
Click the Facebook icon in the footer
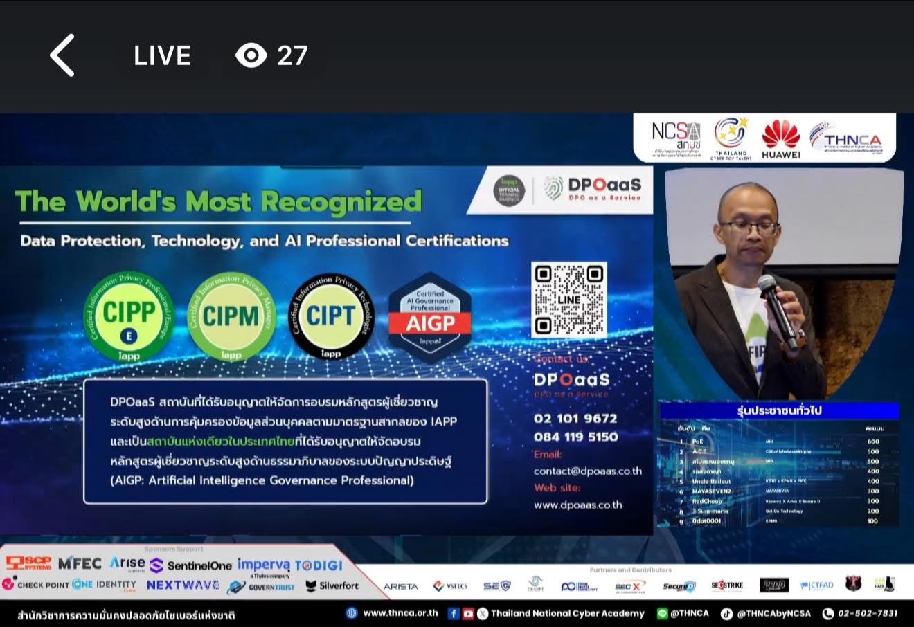tap(454, 613)
